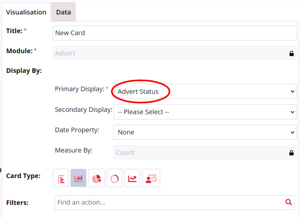The image size is (301, 218).
Task: Expand the Secondary Display dropdown
Action: [205, 112]
